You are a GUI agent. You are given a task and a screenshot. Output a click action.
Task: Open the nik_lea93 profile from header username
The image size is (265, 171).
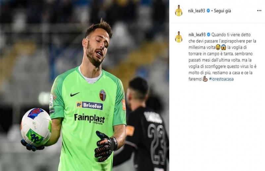(196, 11)
